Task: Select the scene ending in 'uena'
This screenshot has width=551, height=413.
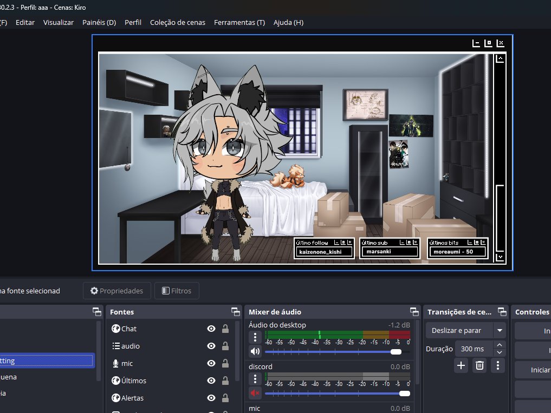Action: coord(47,377)
